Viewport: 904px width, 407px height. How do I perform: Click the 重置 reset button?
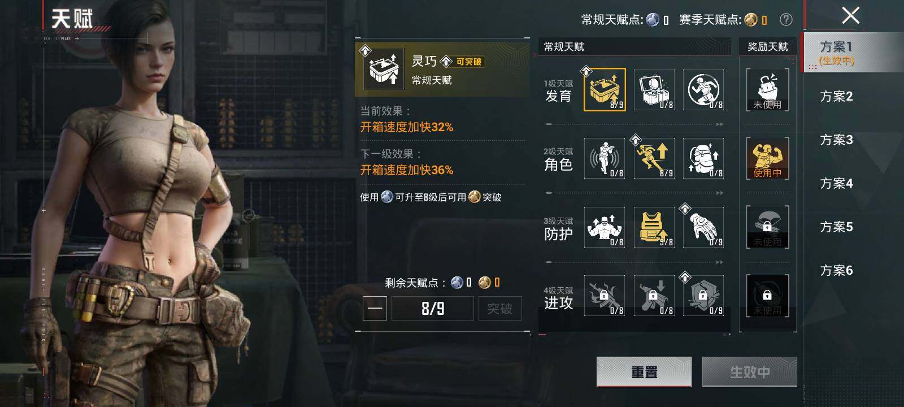(x=644, y=372)
